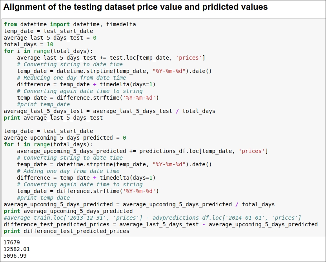Click the test.loc[temp_date, 'prices'] line
Screen dimensions: 326x262
pos(111,58)
